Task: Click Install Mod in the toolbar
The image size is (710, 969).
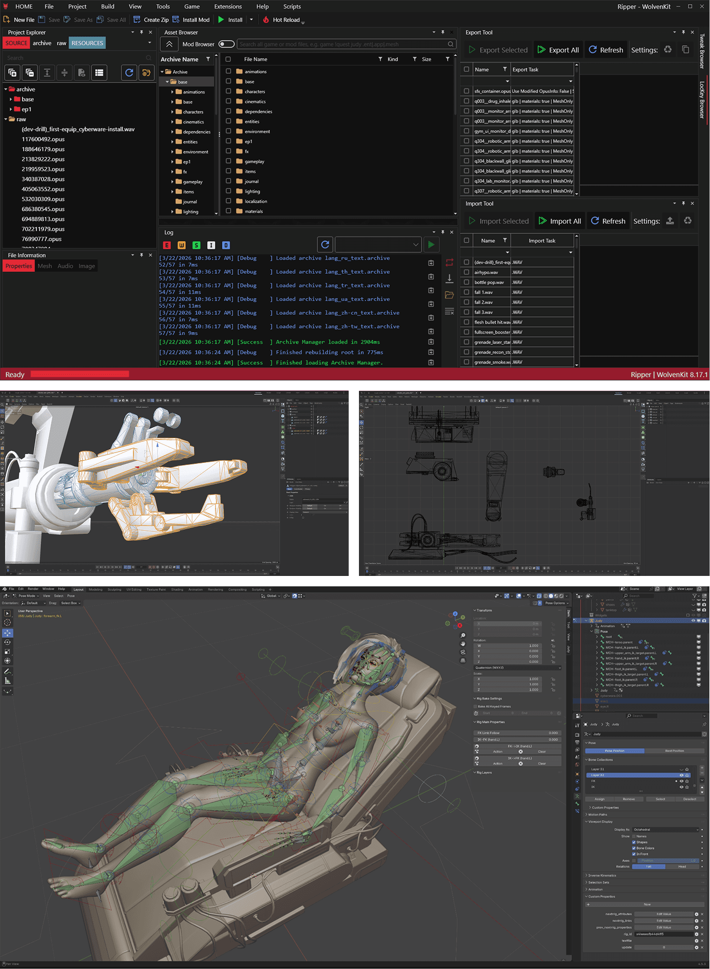Action: click(x=191, y=19)
